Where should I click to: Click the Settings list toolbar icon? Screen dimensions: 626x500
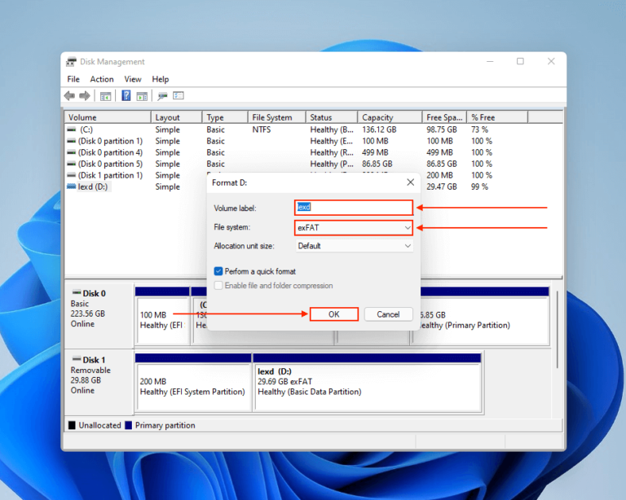coord(179,96)
